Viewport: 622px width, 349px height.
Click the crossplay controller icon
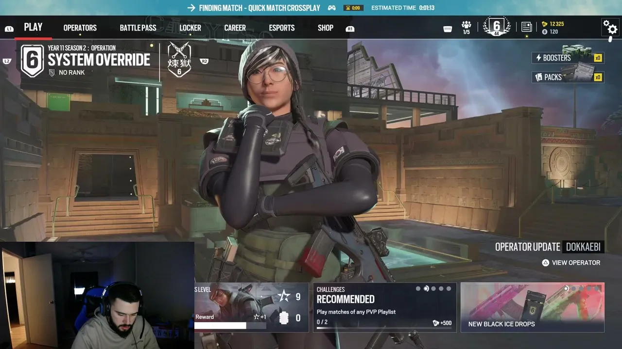[x=332, y=8]
